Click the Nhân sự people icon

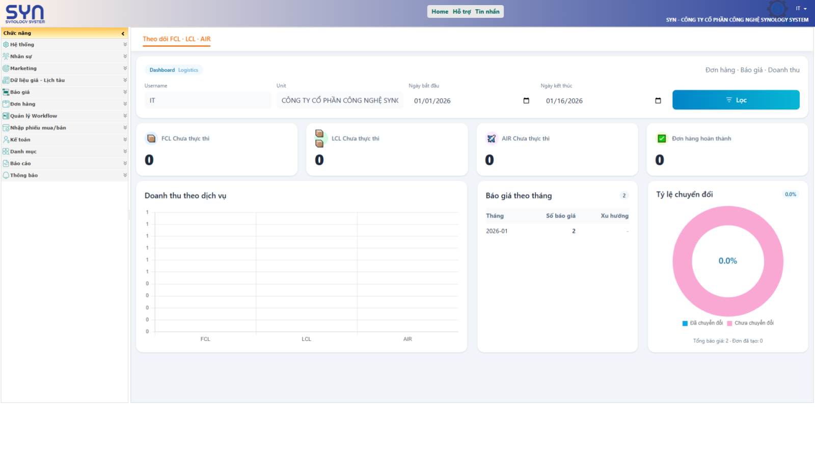click(x=6, y=56)
